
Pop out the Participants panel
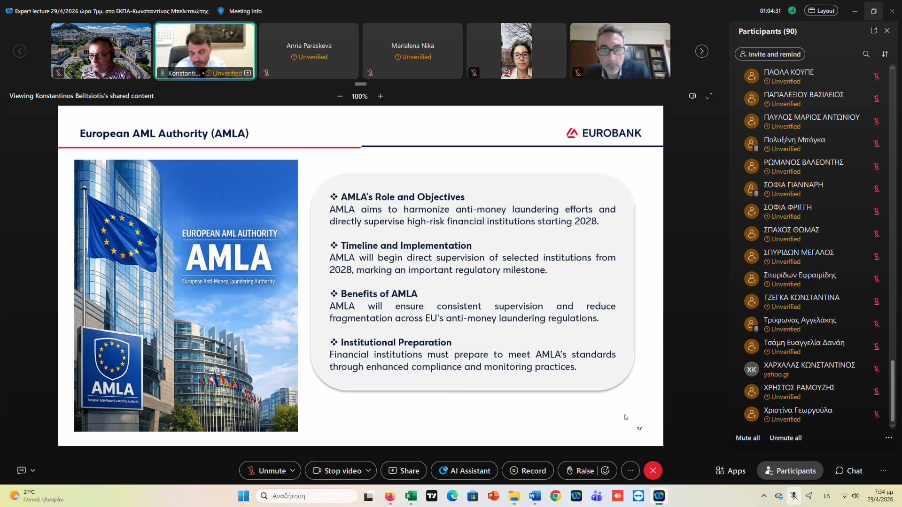click(874, 31)
